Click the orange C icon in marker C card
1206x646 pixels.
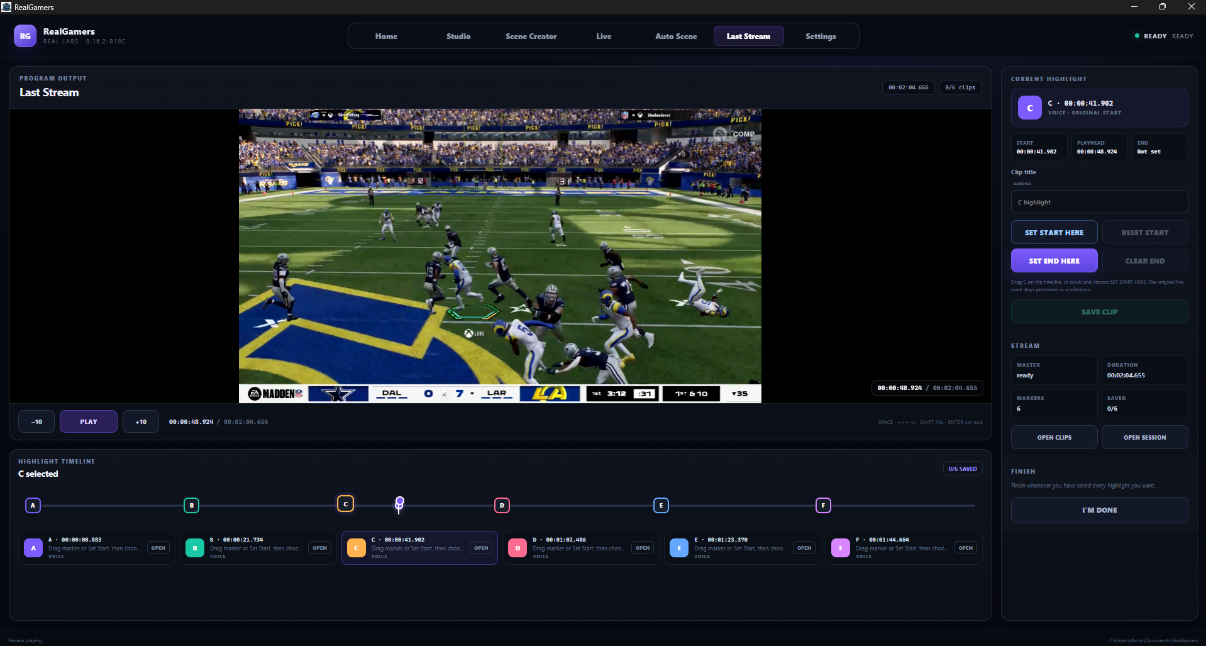coord(357,548)
